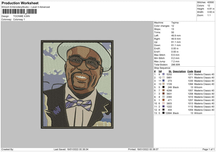Click the Width value "3.93 in"
This screenshot has height=152, width=216.
tap(211, 12)
